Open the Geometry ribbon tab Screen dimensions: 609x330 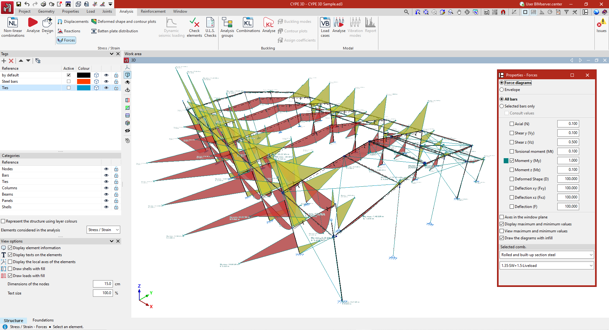(x=46, y=11)
